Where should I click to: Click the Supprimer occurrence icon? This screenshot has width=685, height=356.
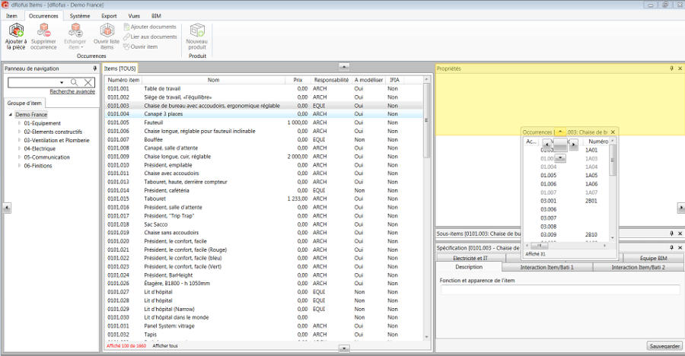point(43,30)
